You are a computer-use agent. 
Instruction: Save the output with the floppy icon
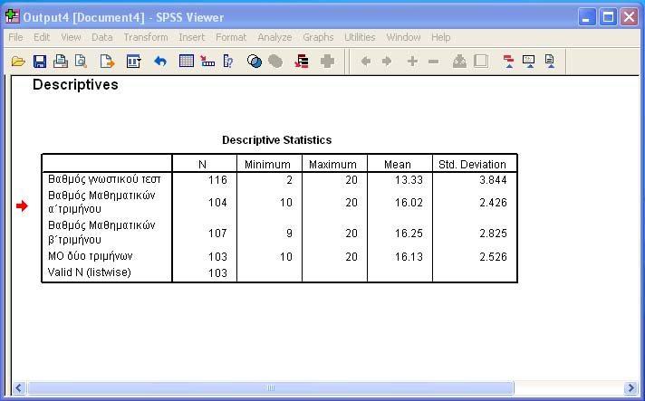pyautogui.click(x=40, y=62)
